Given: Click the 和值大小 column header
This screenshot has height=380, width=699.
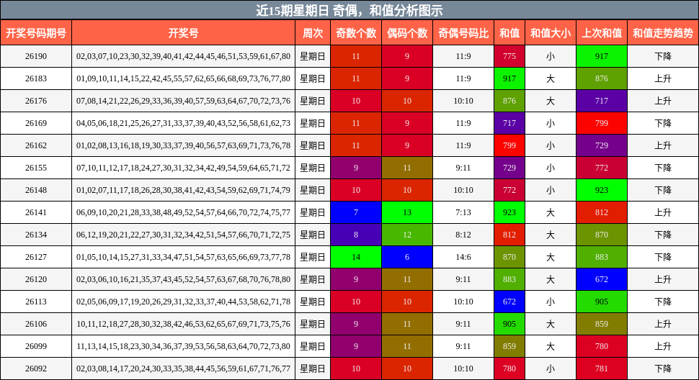Looking at the screenshot, I should click(x=551, y=33).
